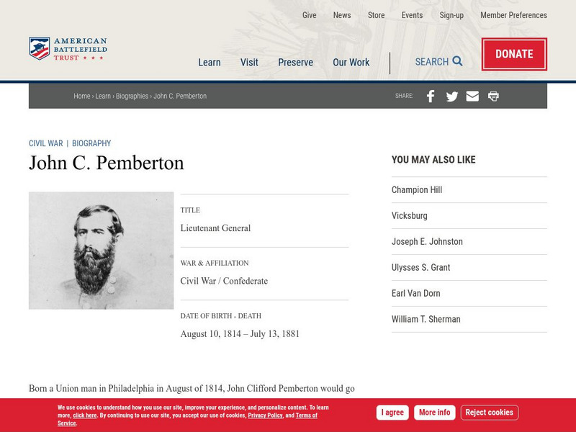Reject cookies in the banner

491,413
